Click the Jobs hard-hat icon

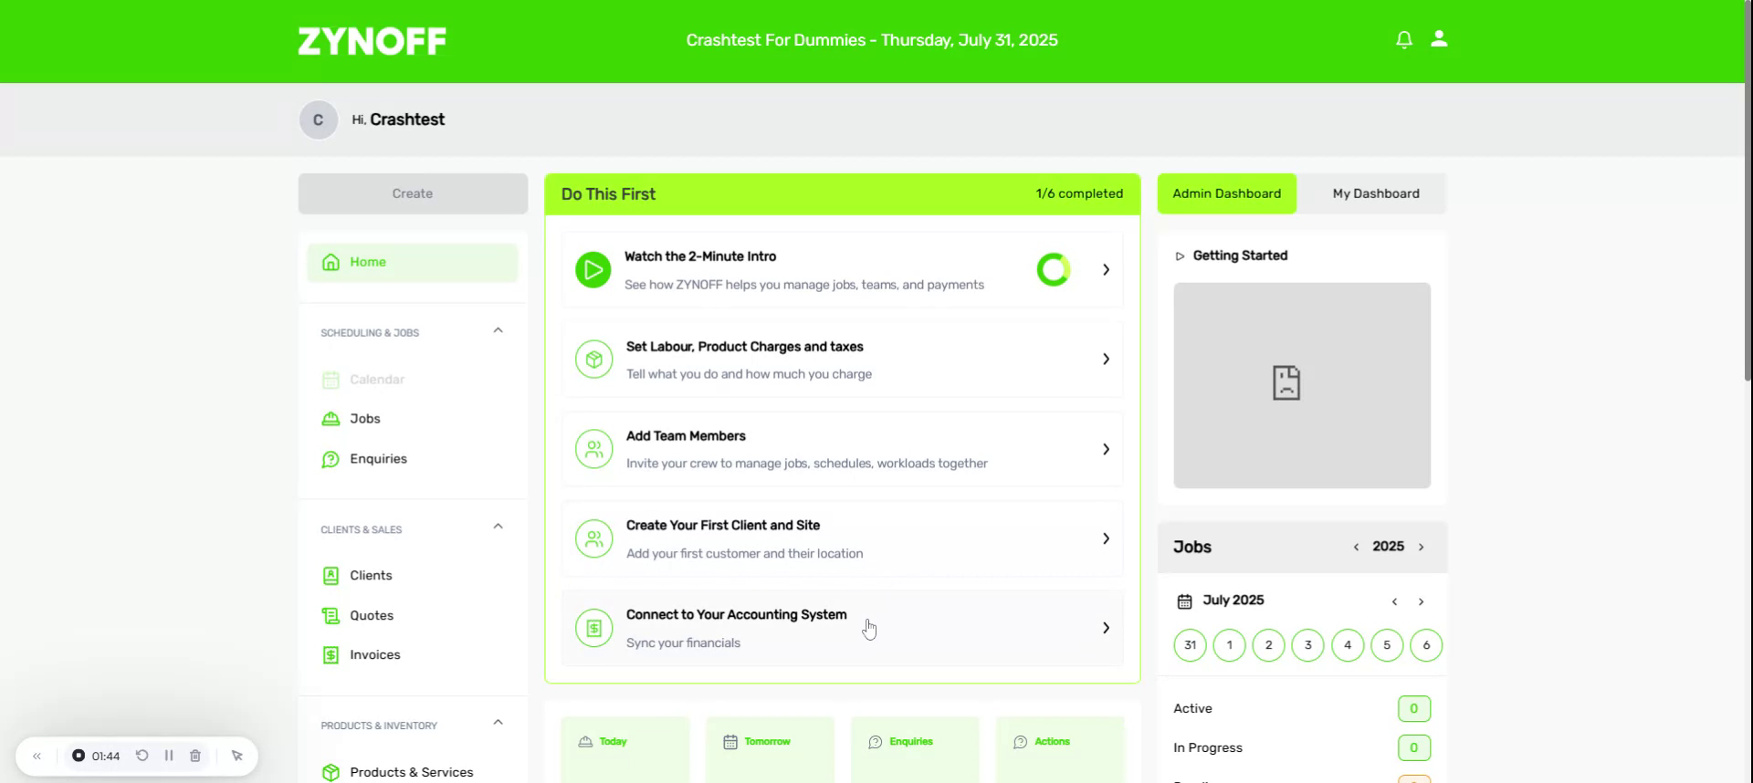click(331, 419)
